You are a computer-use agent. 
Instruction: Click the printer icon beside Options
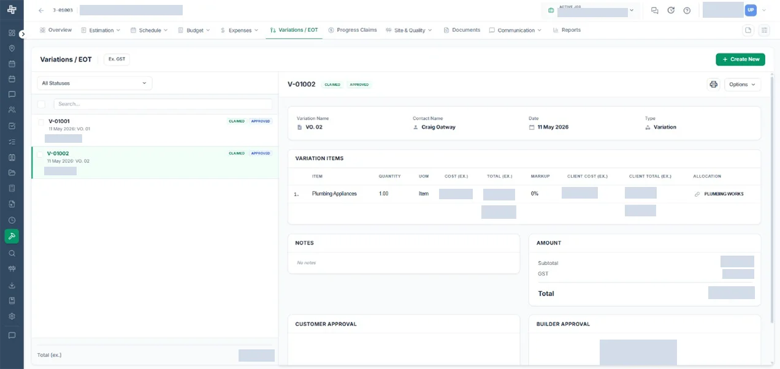click(713, 85)
